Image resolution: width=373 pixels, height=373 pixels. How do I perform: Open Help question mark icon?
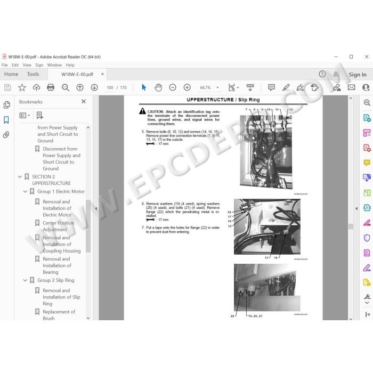pos(322,74)
